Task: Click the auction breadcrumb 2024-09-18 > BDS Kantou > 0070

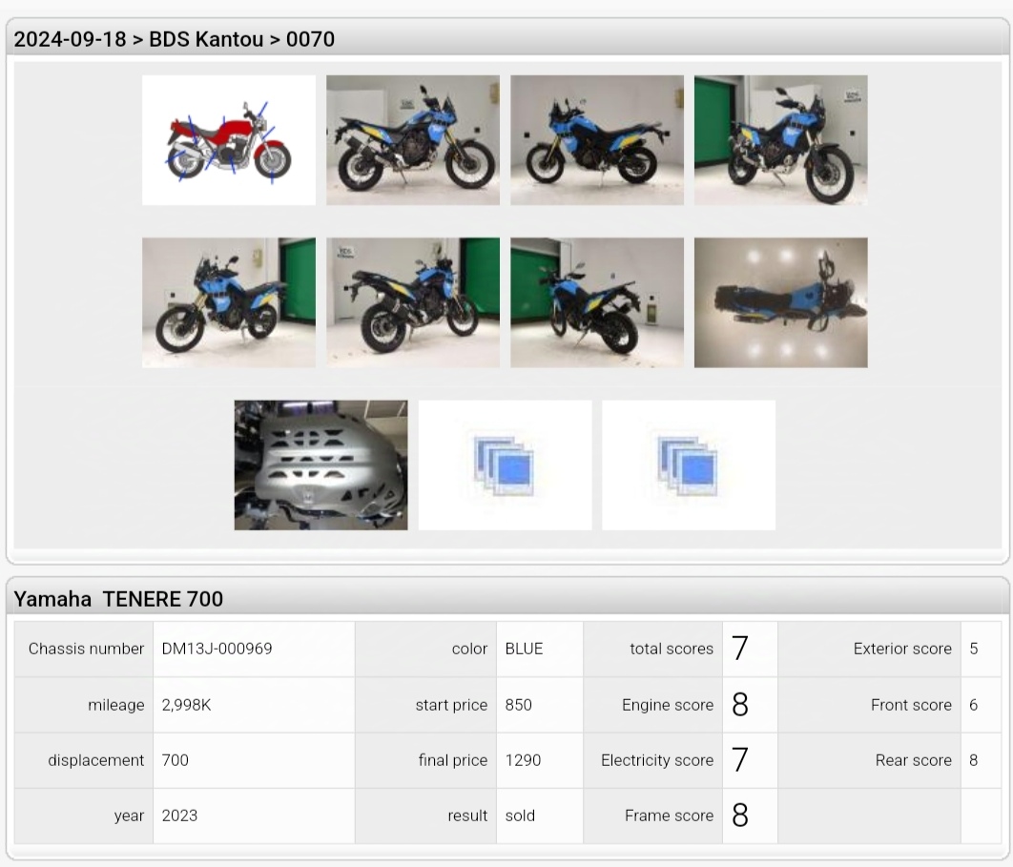Action: [x=174, y=39]
